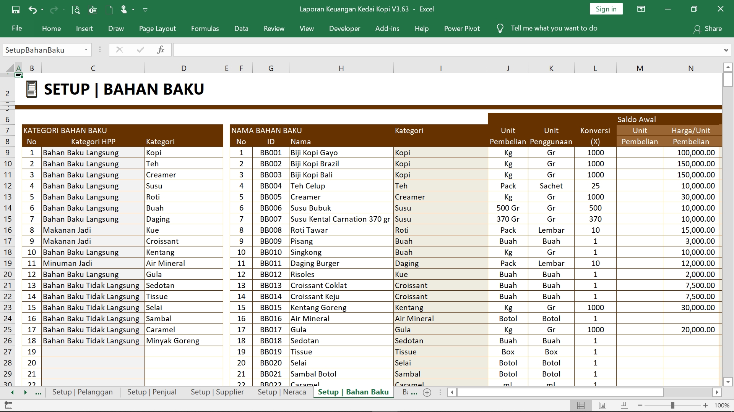The image size is (734, 412).
Task: Click the Power Pivot menu tab
Action: [462, 28]
